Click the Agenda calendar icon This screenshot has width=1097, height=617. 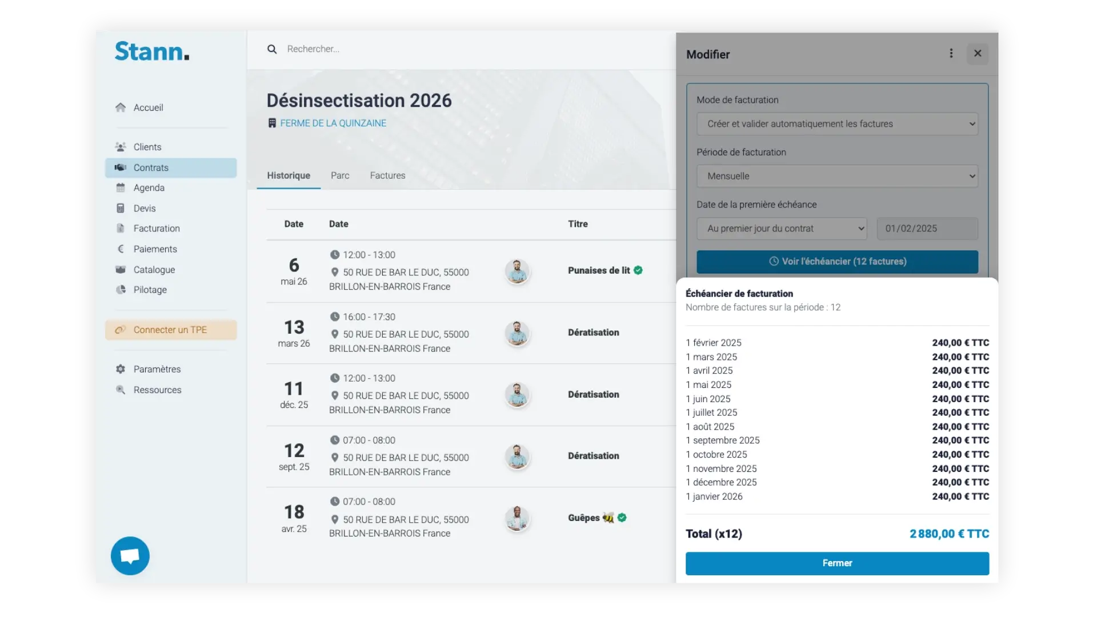click(121, 188)
